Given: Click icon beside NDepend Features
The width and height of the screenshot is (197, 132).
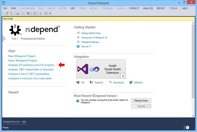Looking at the screenshot, I should [x=78, y=42].
